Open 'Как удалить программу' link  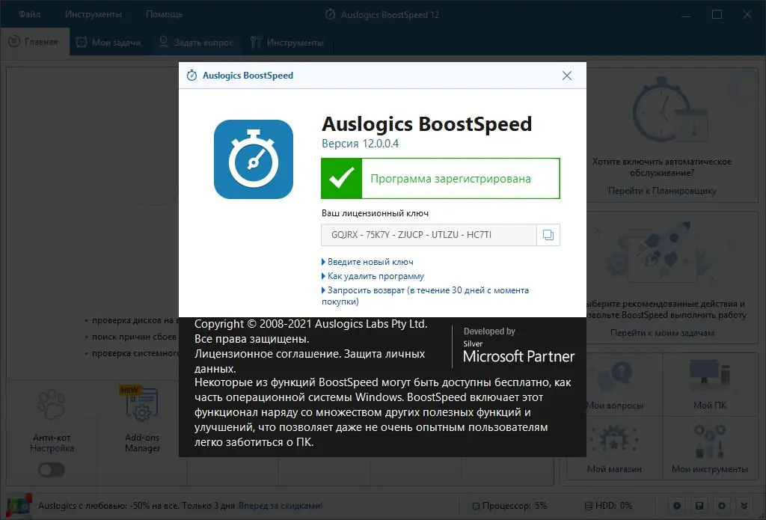coord(376,276)
